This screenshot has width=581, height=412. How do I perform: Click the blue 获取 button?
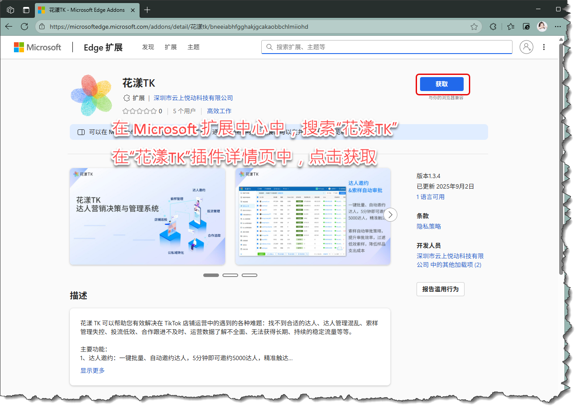[x=441, y=84]
